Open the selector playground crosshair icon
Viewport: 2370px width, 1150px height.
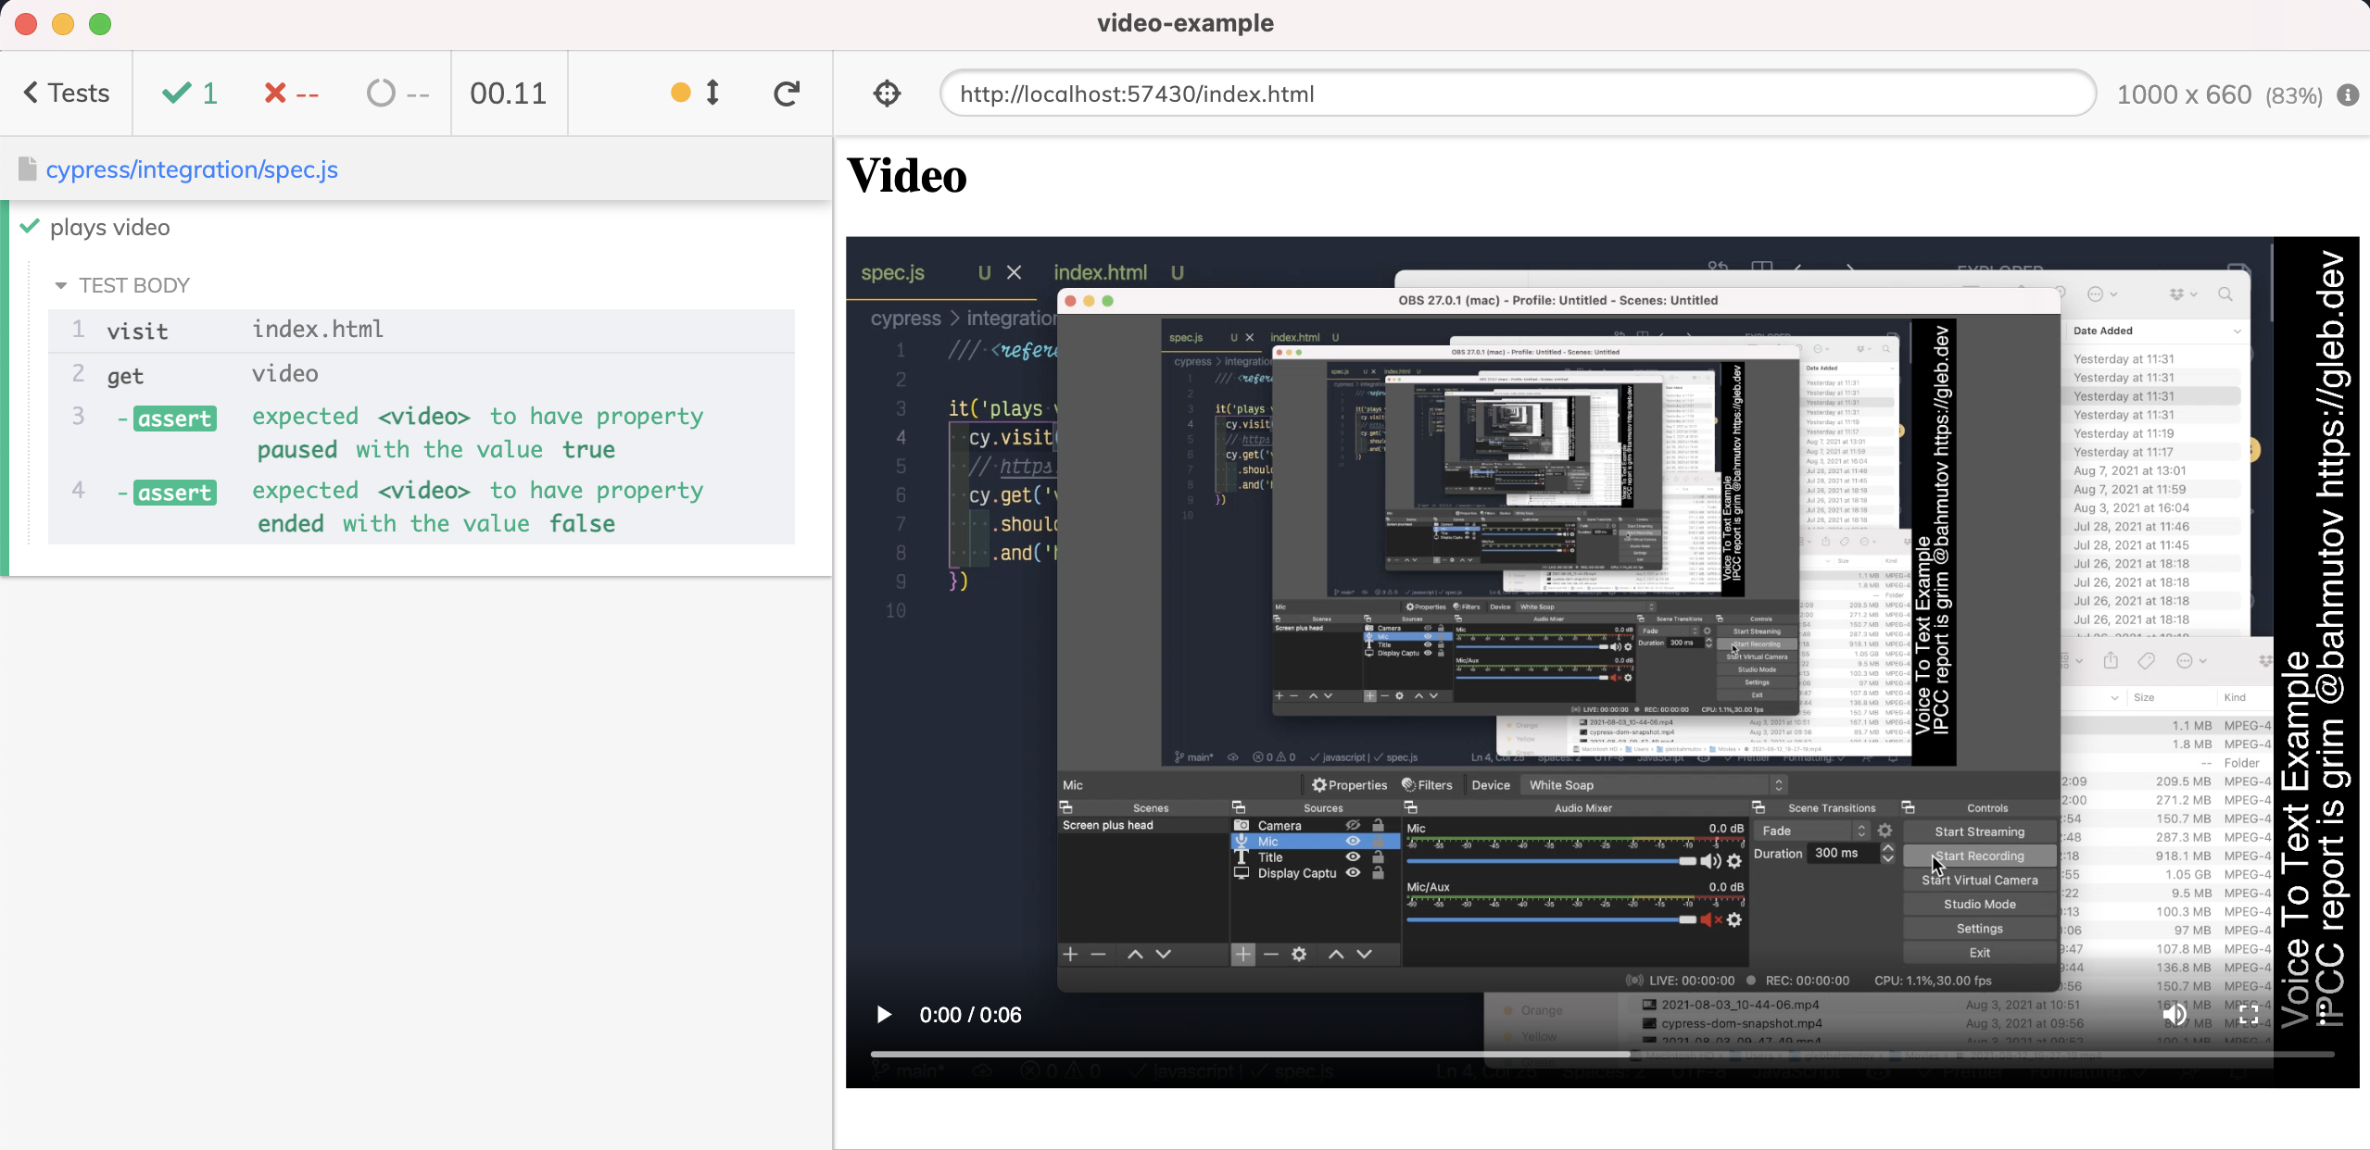887,94
